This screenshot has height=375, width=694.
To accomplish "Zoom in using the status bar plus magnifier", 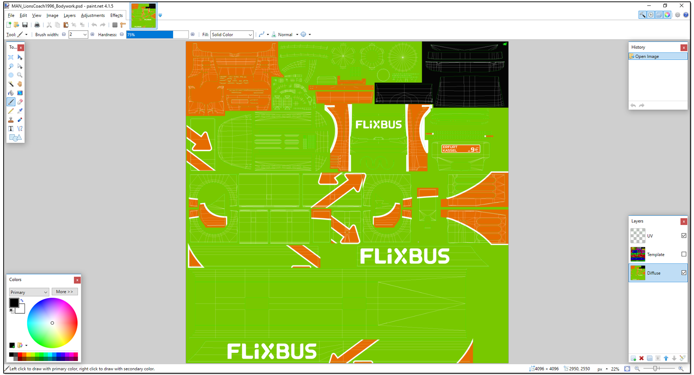I will tap(681, 369).
